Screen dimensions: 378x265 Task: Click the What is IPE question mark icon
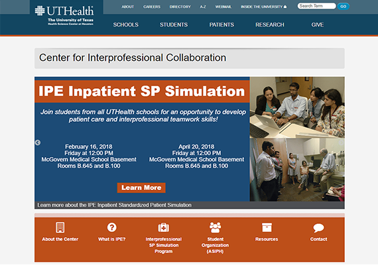[112, 227]
